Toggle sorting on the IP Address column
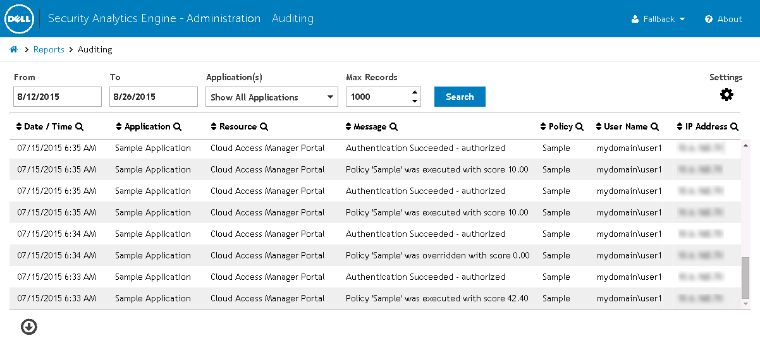Viewport: 760px width, 343px height. 680,127
